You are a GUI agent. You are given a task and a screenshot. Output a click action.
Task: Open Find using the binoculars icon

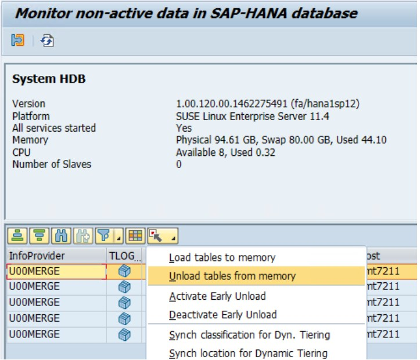click(62, 236)
